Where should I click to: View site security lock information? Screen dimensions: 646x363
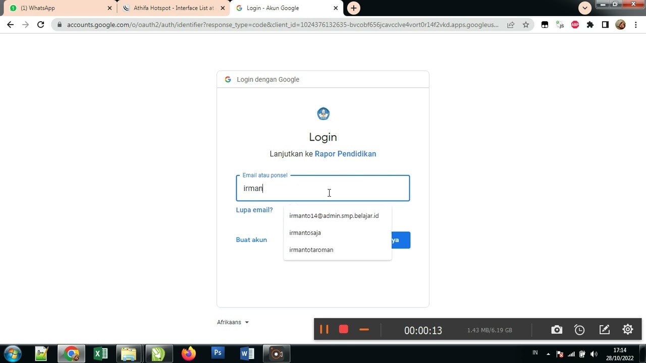[x=60, y=24]
